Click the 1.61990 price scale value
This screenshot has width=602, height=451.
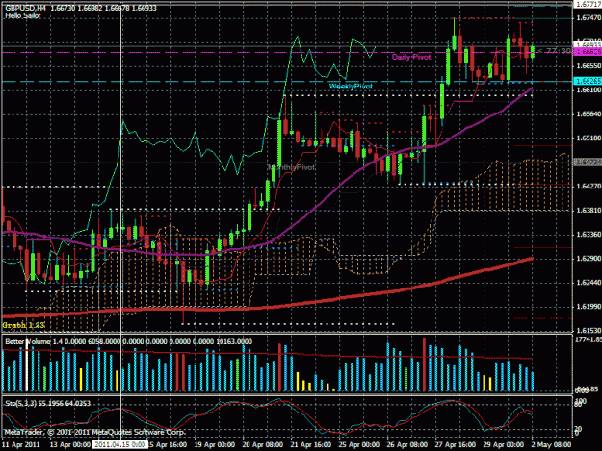(589, 307)
